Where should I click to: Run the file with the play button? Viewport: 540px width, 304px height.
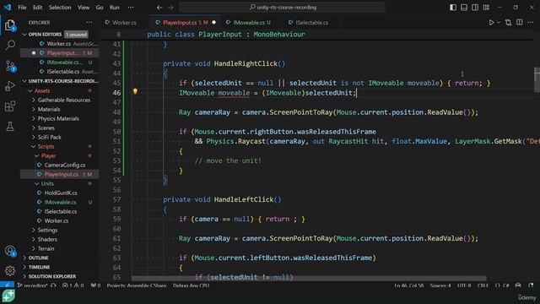[491, 23]
